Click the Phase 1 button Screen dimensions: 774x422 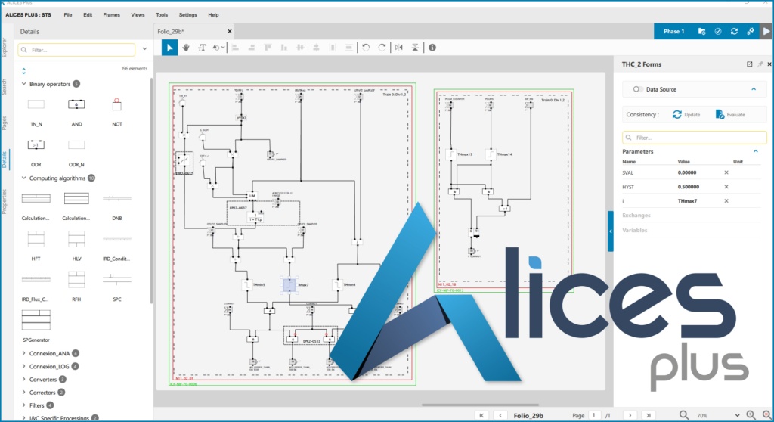point(673,31)
